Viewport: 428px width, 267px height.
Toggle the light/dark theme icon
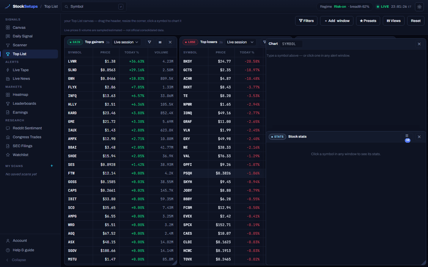click(x=419, y=7)
